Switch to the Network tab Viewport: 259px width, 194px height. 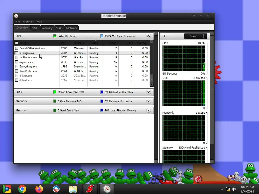[x=72, y=28]
